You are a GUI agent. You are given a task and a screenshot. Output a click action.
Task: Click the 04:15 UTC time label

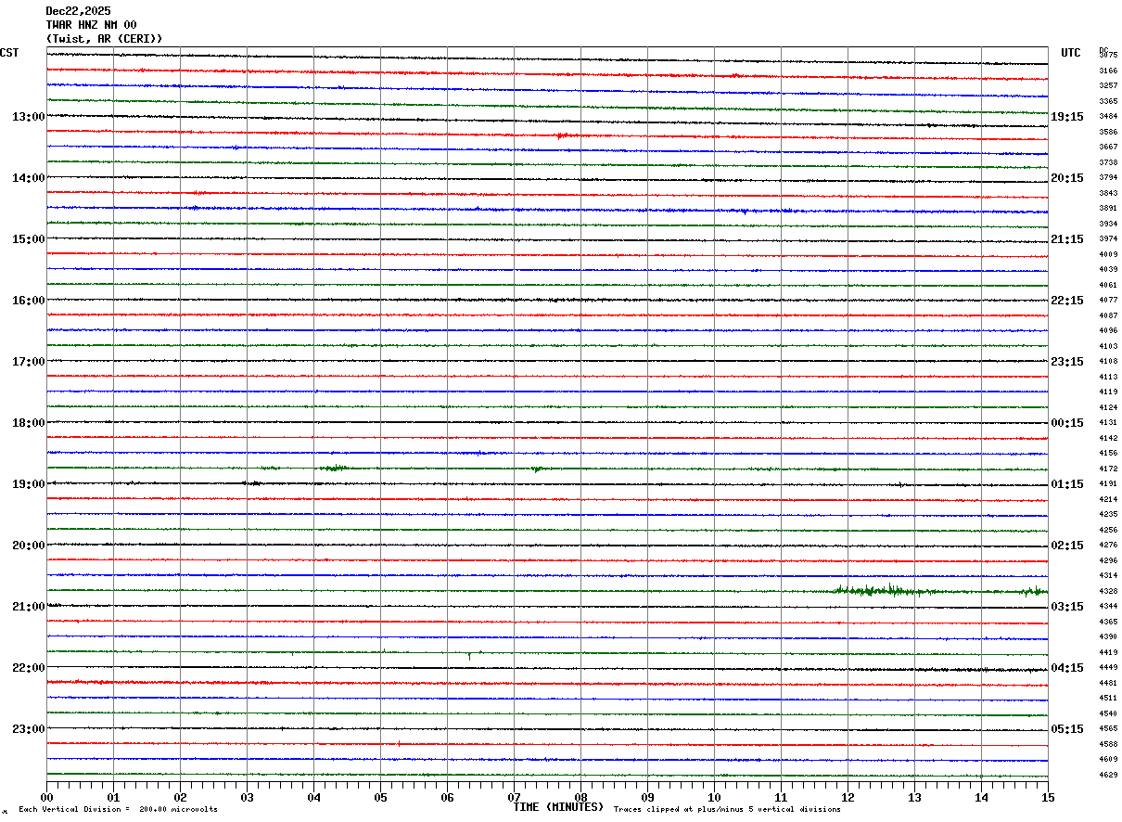(x=1067, y=668)
